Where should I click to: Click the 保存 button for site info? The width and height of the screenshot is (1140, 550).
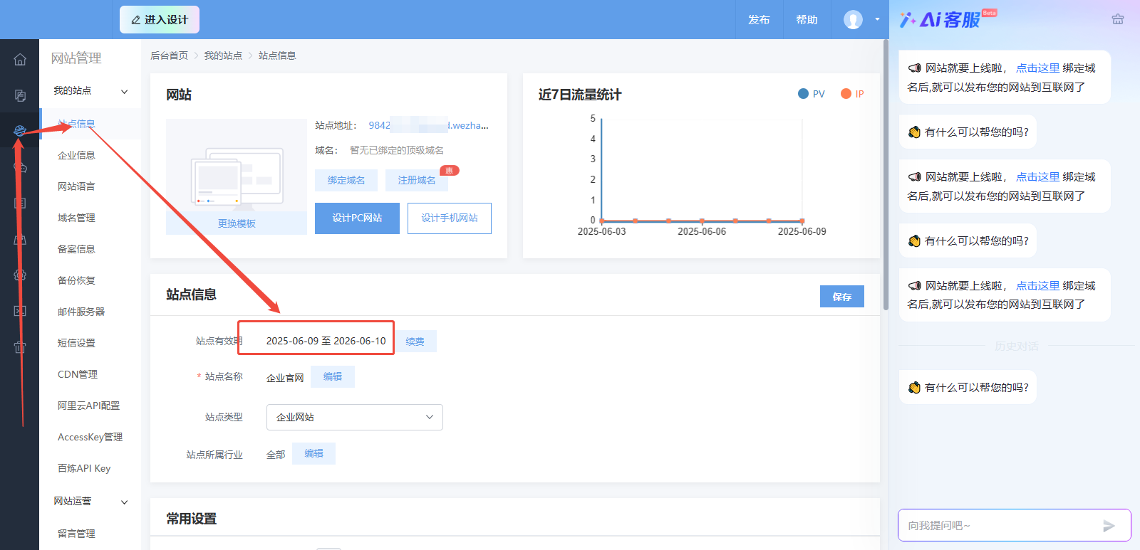coord(842,297)
